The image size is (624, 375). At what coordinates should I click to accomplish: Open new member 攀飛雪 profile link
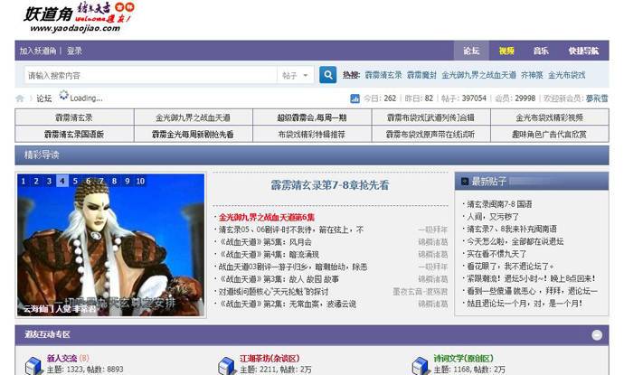pos(597,98)
